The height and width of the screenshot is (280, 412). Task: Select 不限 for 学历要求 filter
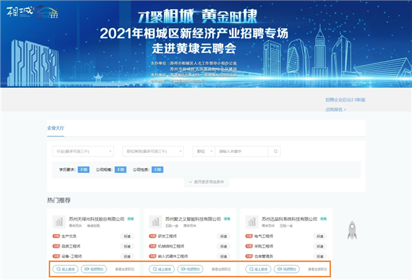(83, 169)
